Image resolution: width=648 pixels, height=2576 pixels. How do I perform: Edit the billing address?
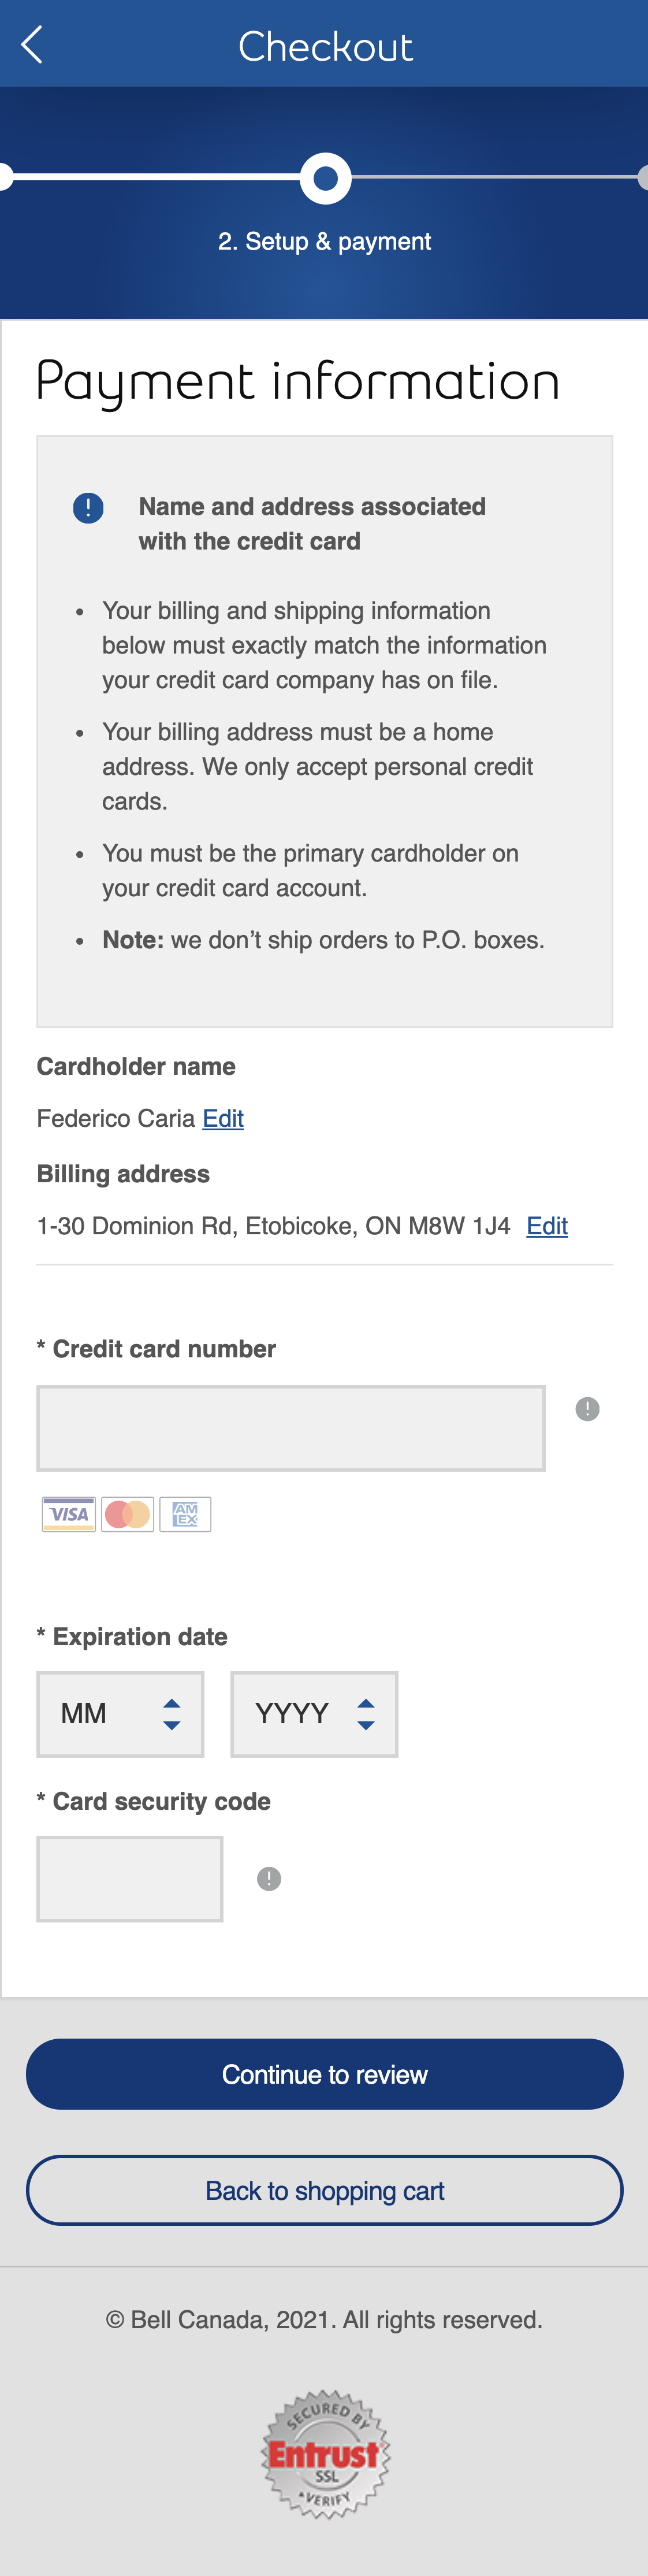coord(547,1226)
